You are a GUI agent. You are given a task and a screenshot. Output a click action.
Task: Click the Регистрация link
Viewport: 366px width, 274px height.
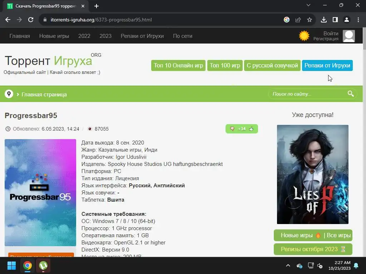326,39
